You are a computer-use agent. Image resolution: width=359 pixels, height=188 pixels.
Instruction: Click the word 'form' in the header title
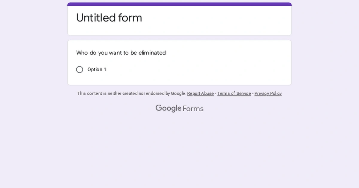pos(130,18)
